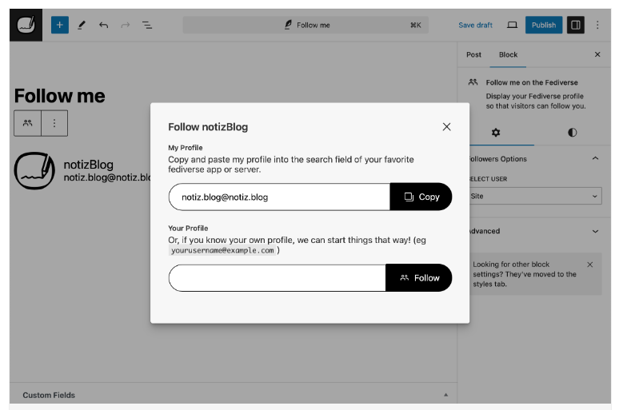Click the site logo in the top corner

click(x=26, y=25)
